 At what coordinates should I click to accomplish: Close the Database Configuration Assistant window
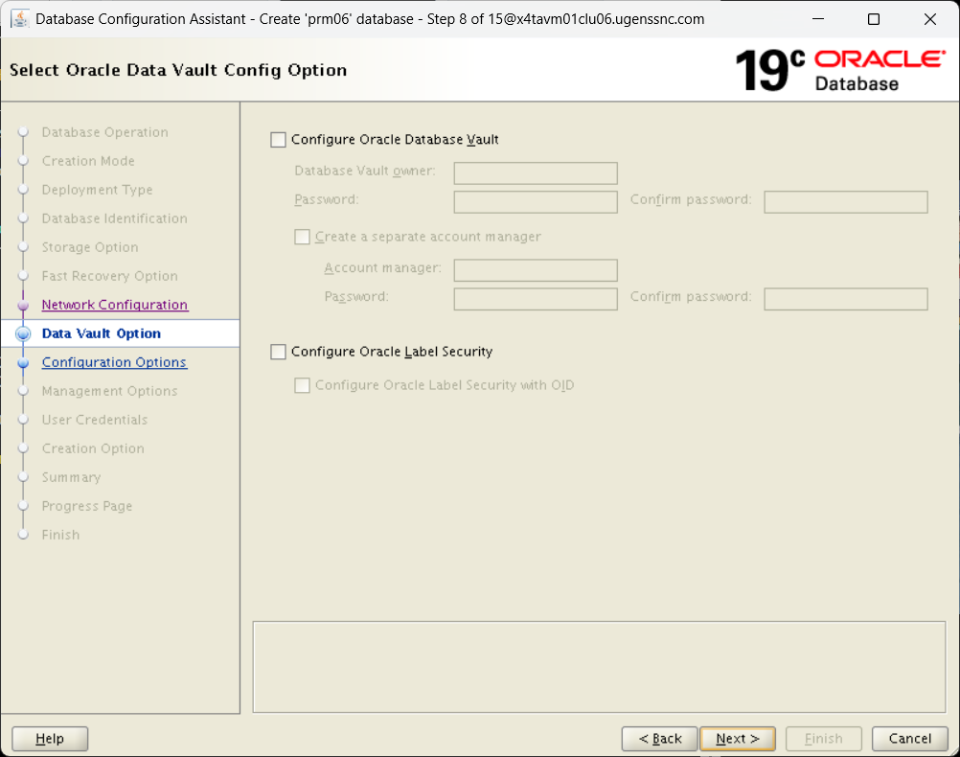coord(929,19)
